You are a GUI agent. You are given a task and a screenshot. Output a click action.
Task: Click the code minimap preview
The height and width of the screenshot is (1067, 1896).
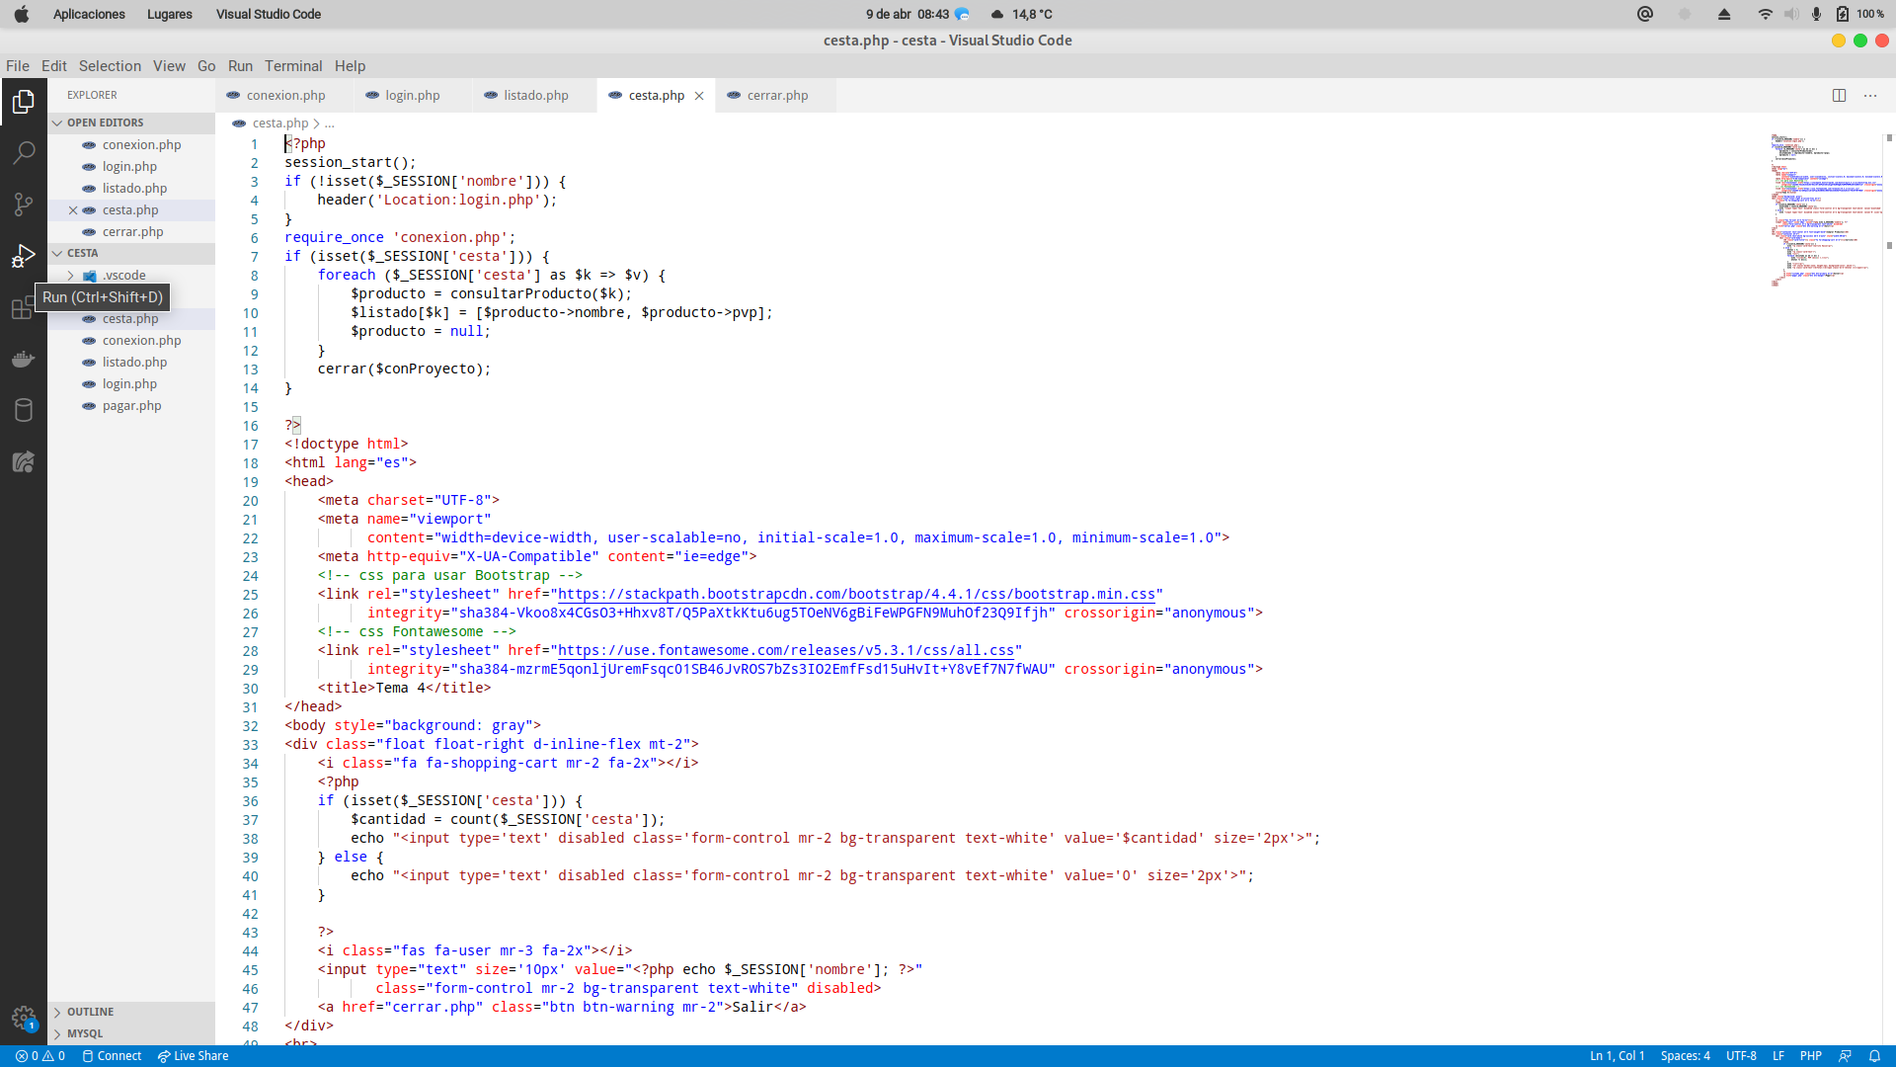tap(1825, 209)
